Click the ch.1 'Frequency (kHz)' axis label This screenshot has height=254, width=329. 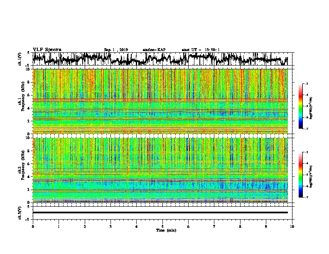pyautogui.click(x=23, y=97)
